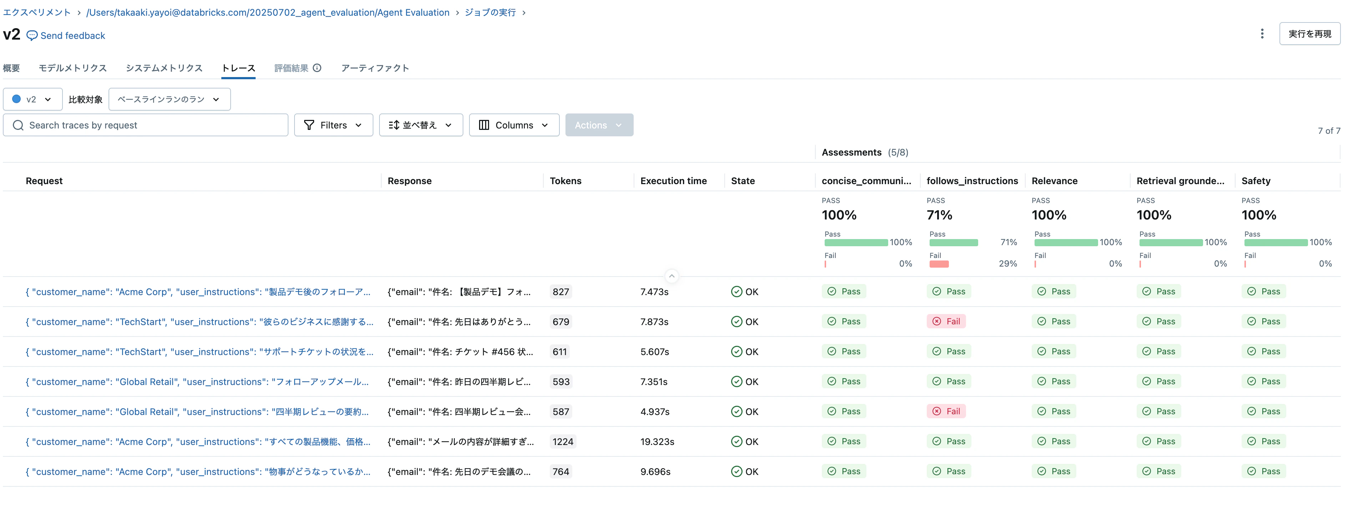Switch to the モデルメトリクス tab
This screenshot has height=516, width=1348.
[x=73, y=68]
